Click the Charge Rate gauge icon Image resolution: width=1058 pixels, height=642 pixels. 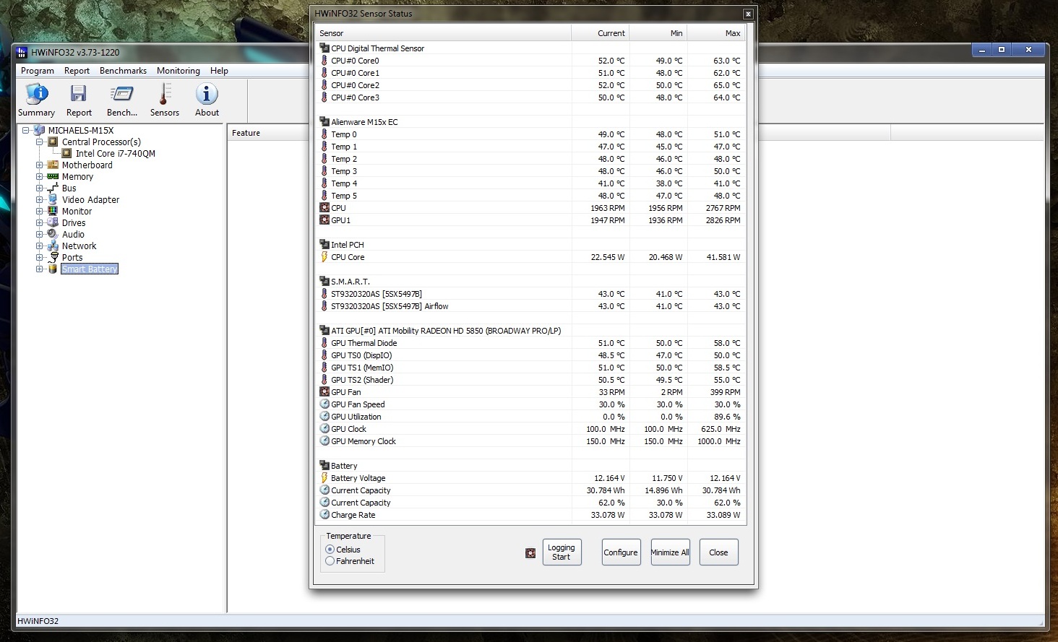click(x=324, y=515)
